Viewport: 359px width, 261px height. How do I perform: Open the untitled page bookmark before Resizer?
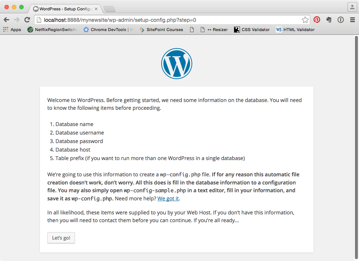coord(192,30)
